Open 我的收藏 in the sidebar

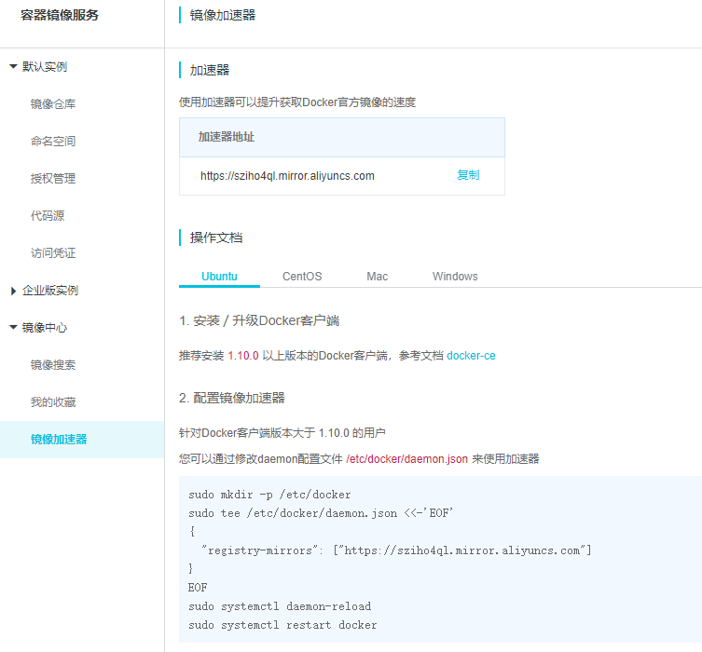(x=53, y=402)
